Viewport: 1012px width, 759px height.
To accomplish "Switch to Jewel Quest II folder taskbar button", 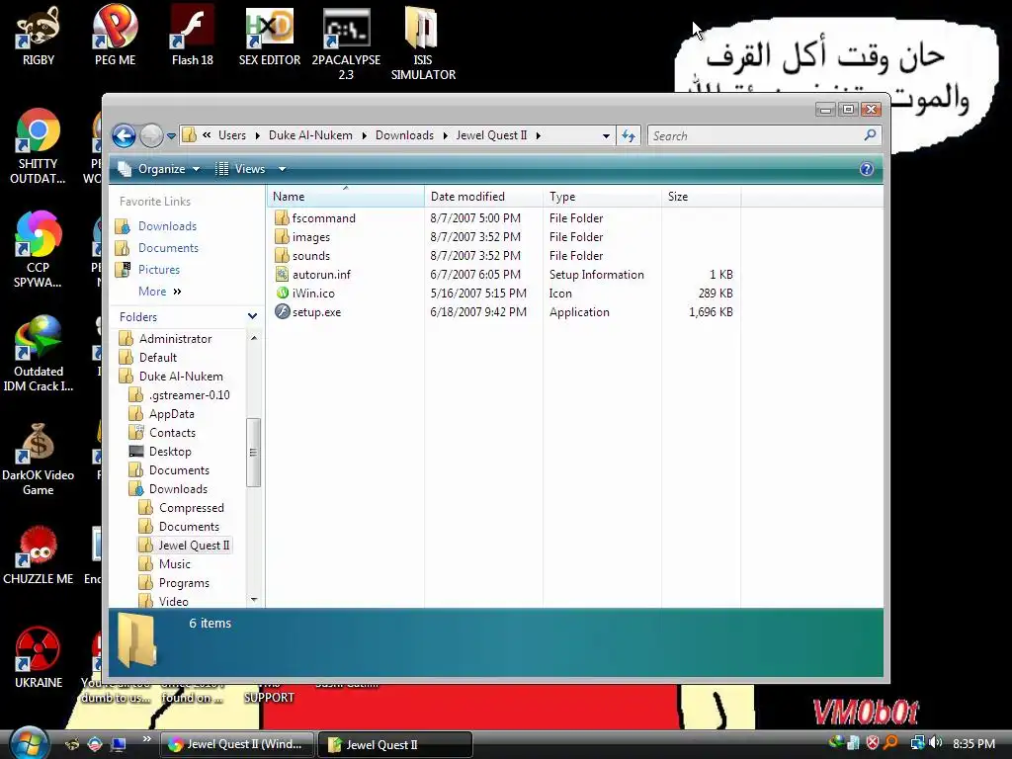I will tap(395, 744).
